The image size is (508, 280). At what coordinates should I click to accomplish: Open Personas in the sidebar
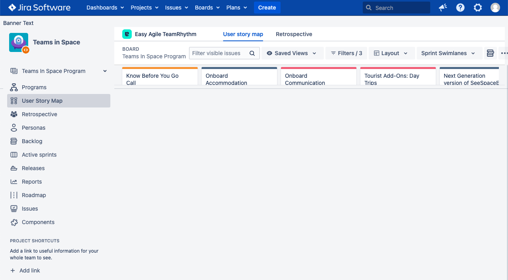tap(33, 128)
